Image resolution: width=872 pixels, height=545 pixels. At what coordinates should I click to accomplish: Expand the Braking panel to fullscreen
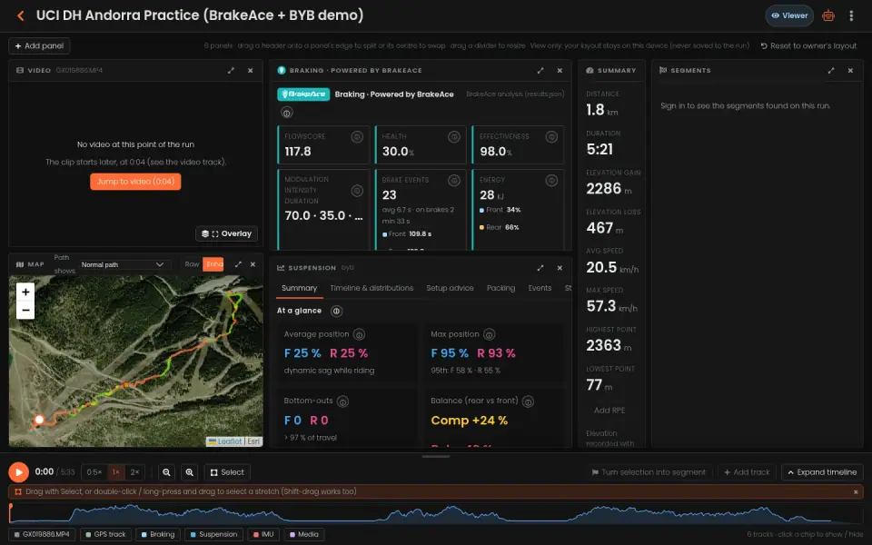(540, 71)
